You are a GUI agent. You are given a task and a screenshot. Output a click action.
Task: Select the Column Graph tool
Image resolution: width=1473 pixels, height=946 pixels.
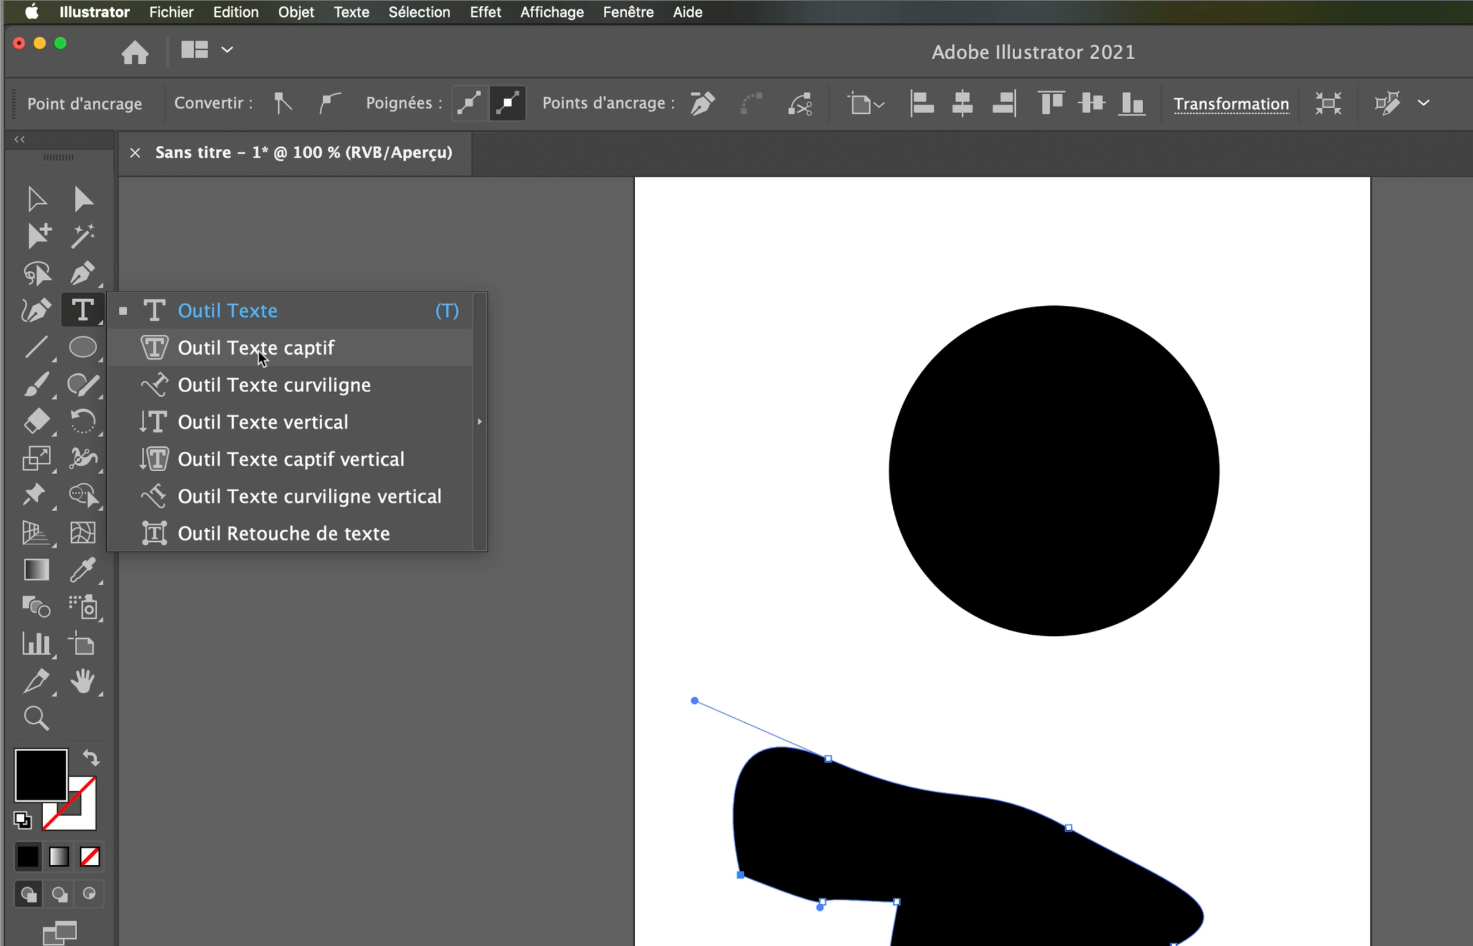coord(36,644)
